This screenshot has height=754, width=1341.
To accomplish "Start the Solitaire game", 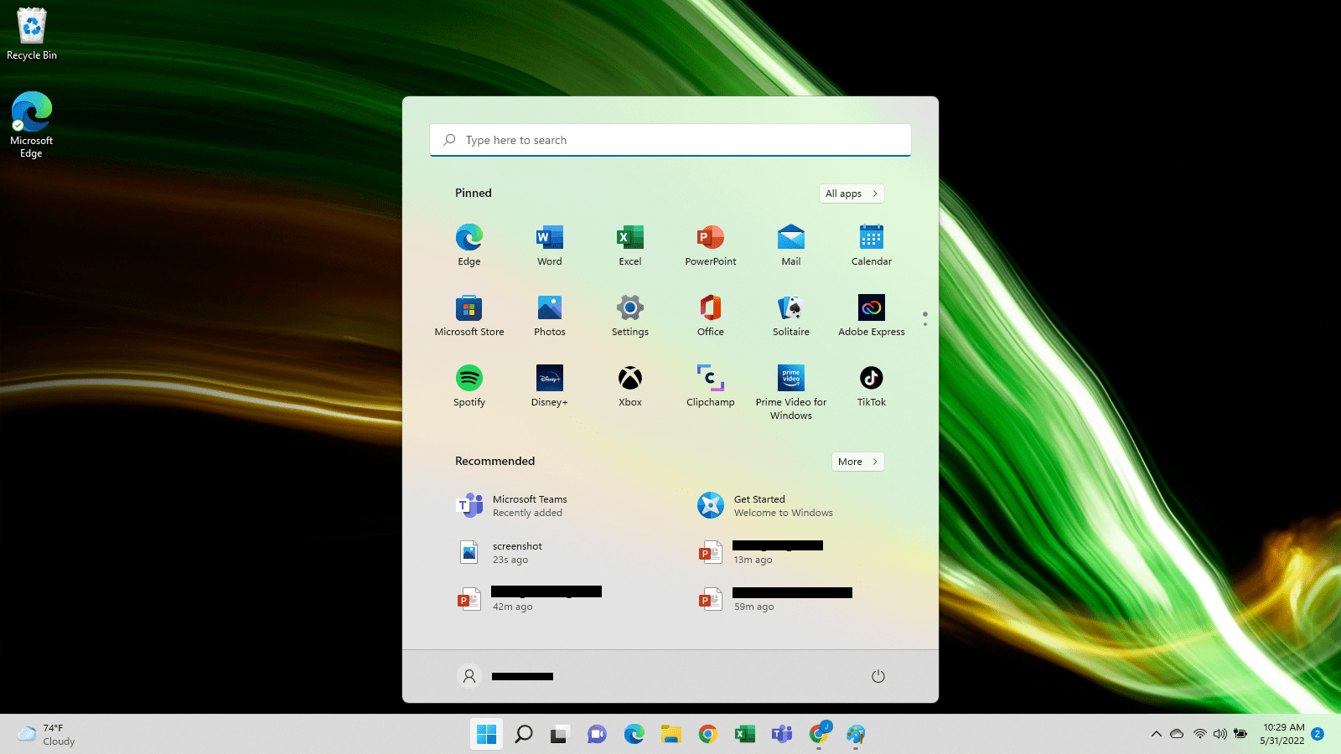I will (790, 314).
